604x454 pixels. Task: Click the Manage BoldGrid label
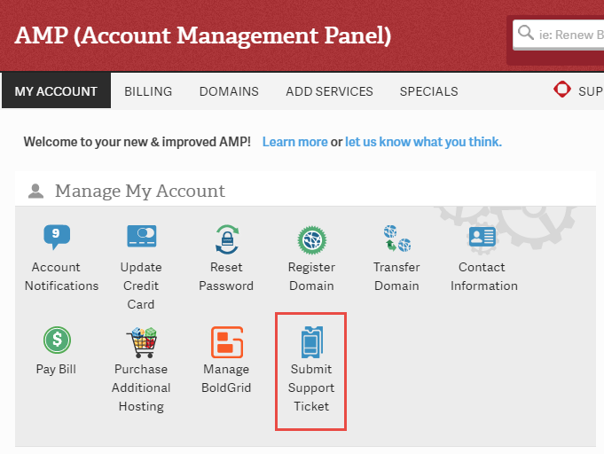click(226, 379)
